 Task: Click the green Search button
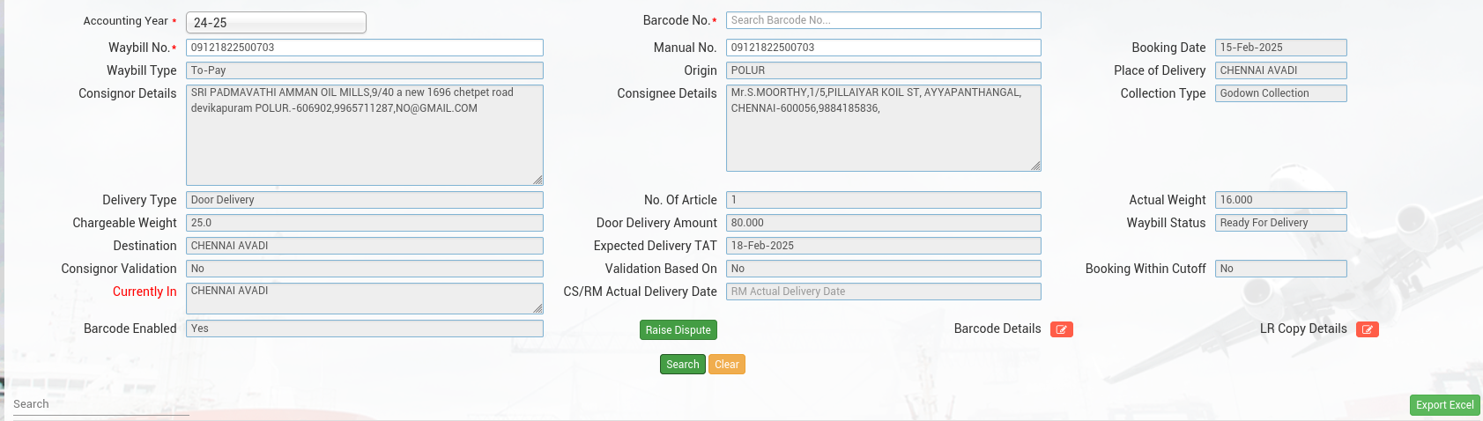[682, 365]
